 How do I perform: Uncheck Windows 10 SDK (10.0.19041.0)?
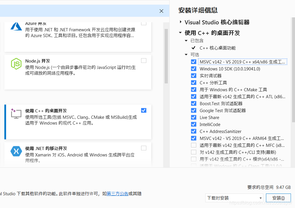[194, 69]
